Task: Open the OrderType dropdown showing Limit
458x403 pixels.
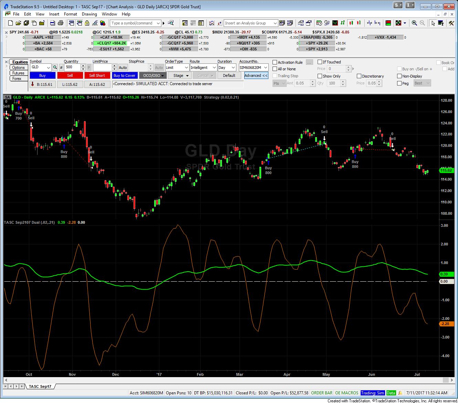Action: 177,68
